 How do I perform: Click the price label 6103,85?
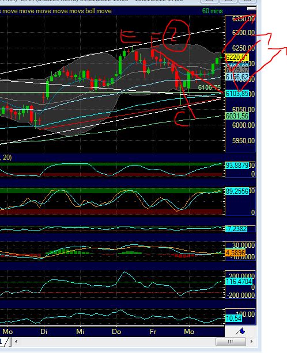click(x=237, y=93)
